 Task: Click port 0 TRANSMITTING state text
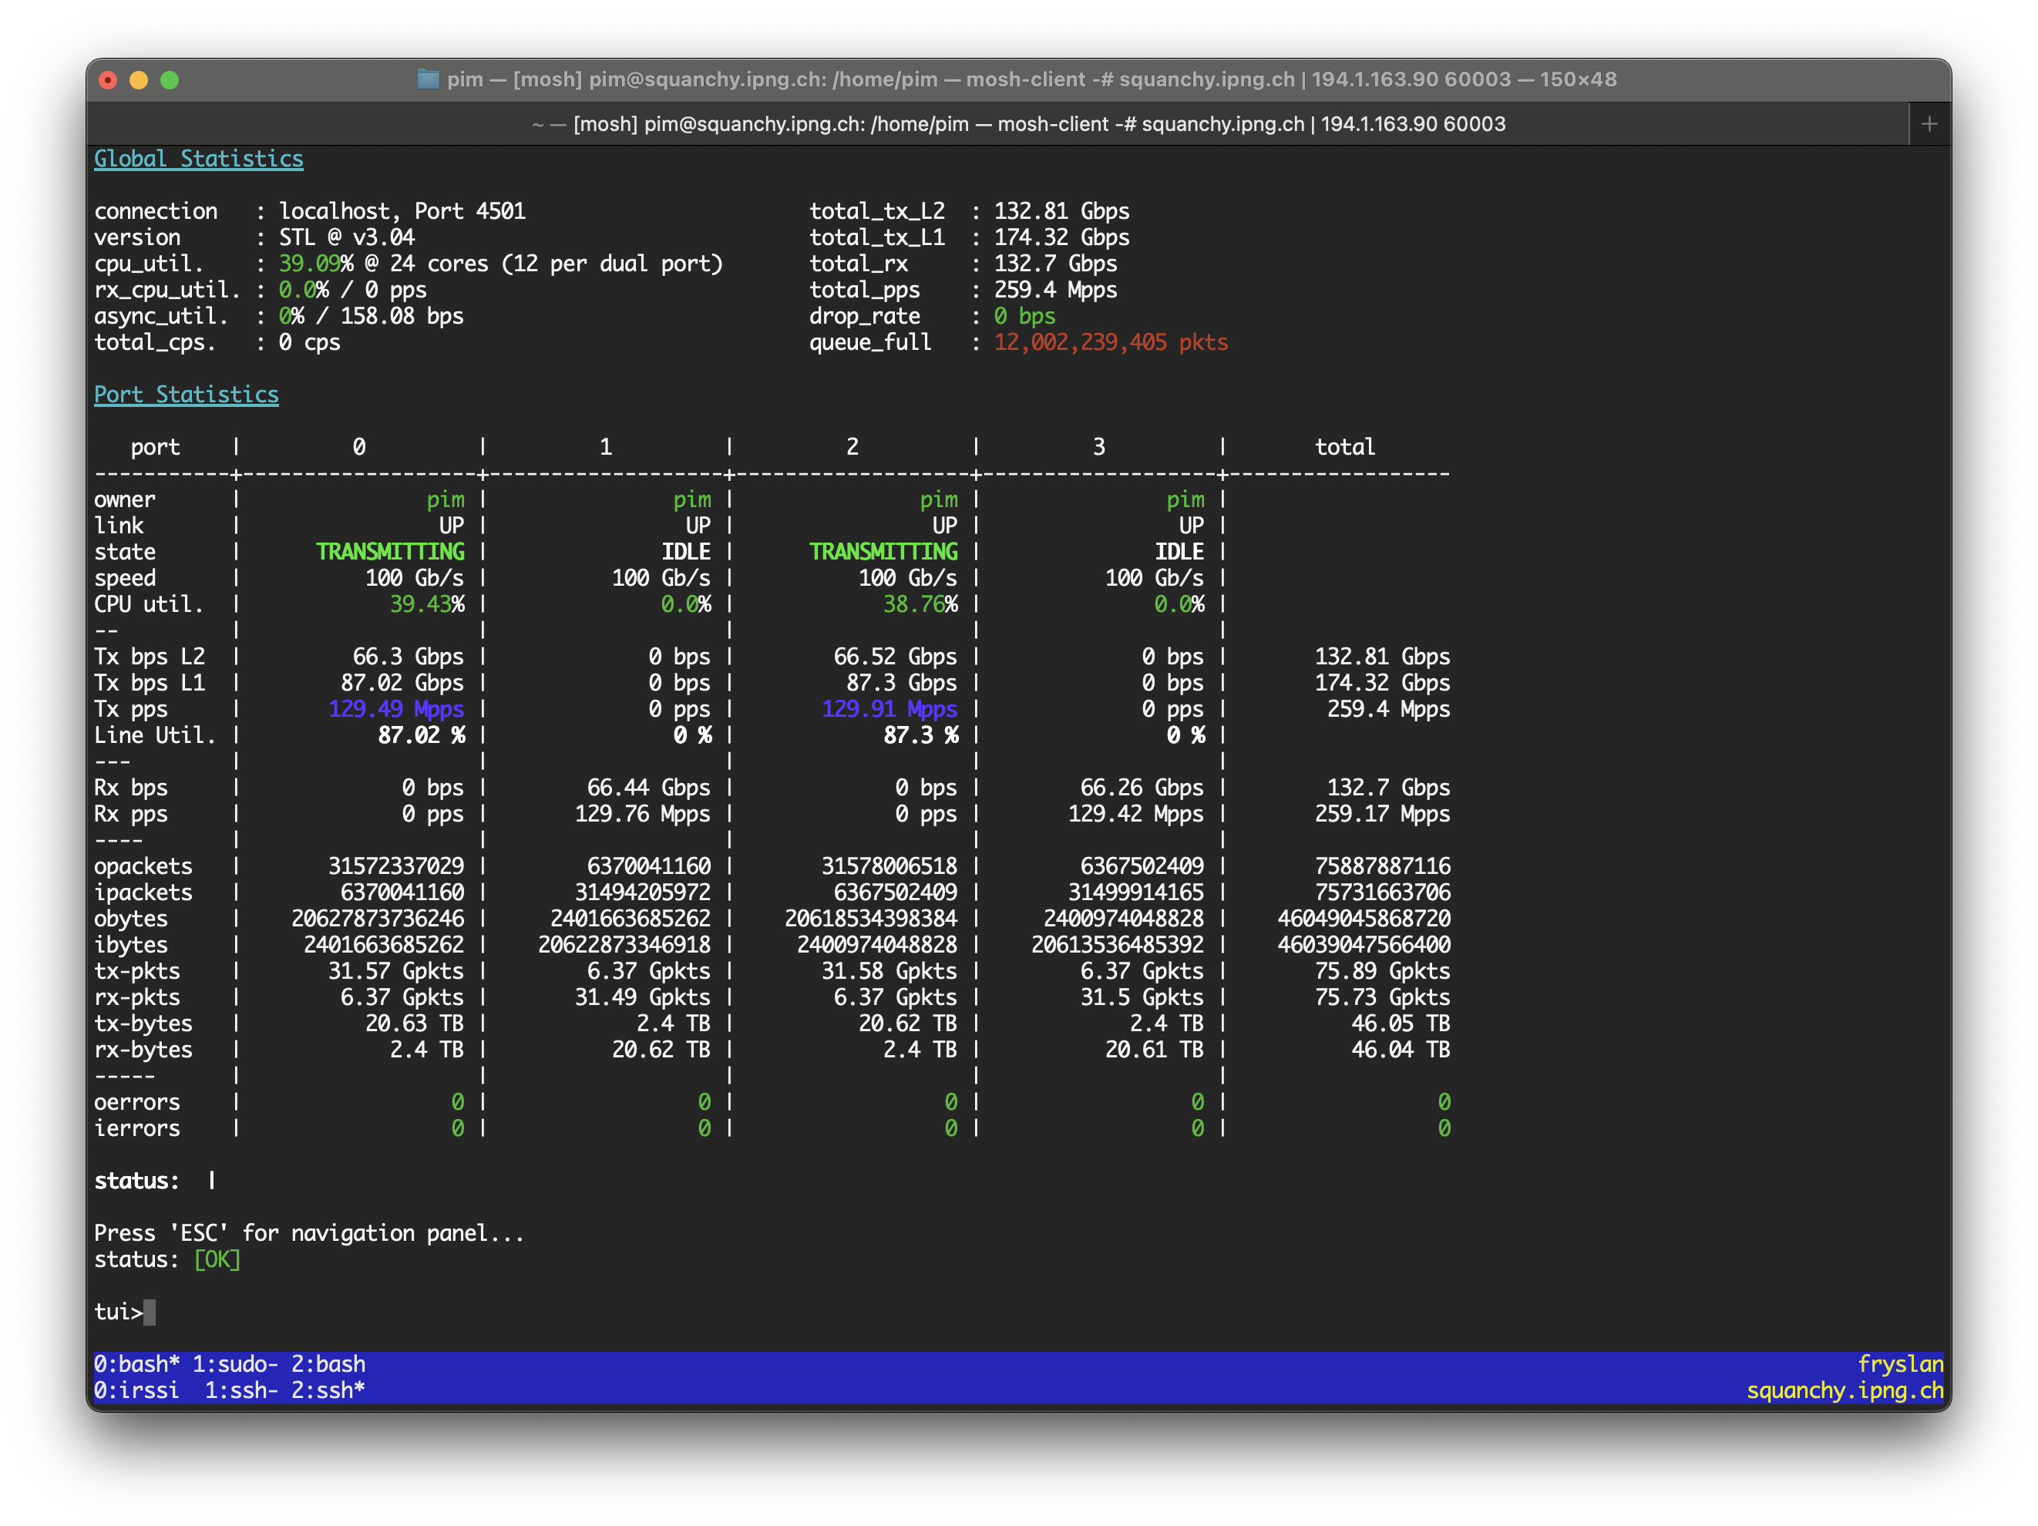coord(390,552)
